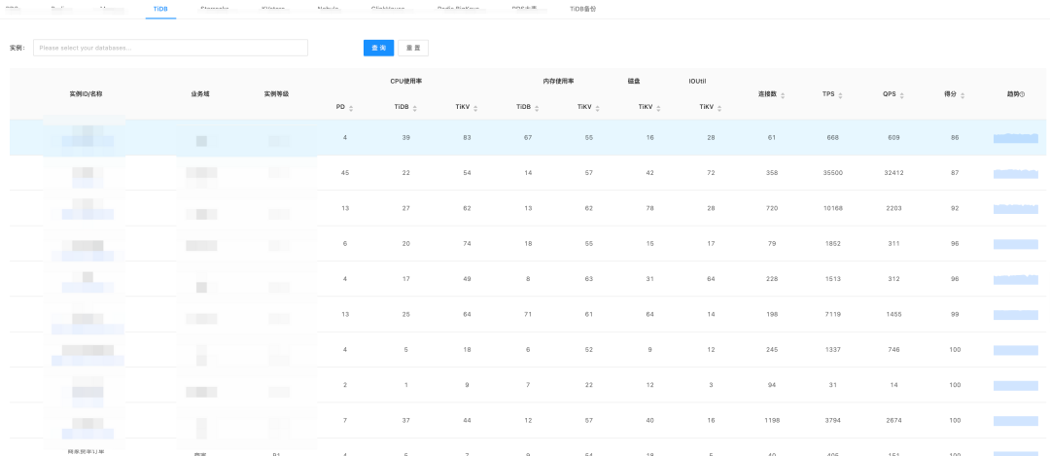Open the 实例 database select dropdown
Screen dimensions: 1050x456
(170, 48)
